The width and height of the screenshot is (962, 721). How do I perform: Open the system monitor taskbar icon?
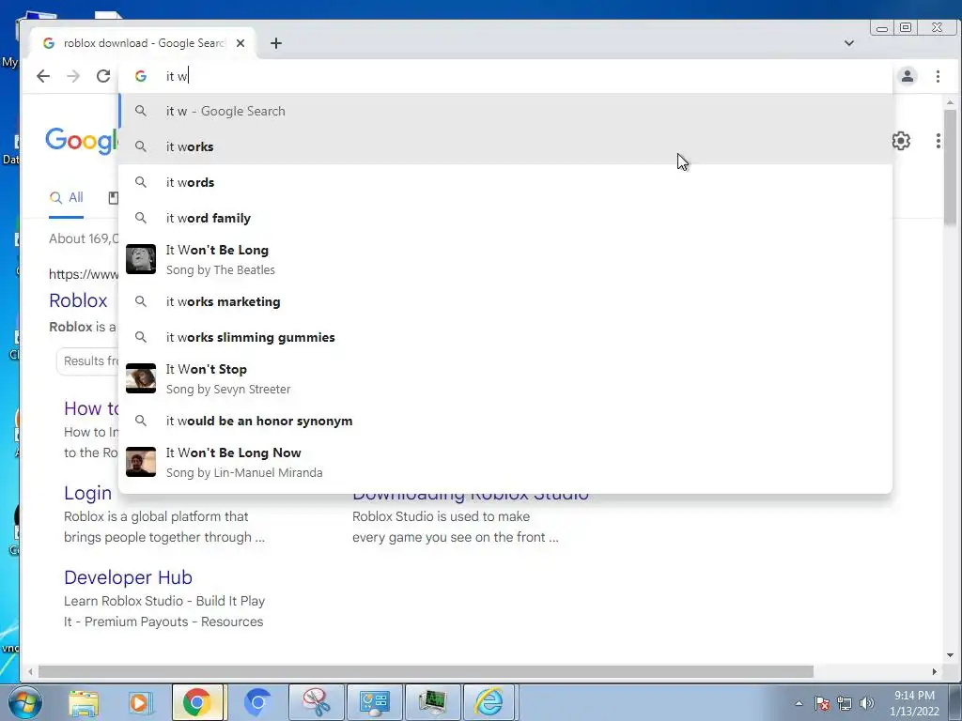pyautogui.click(x=432, y=702)
